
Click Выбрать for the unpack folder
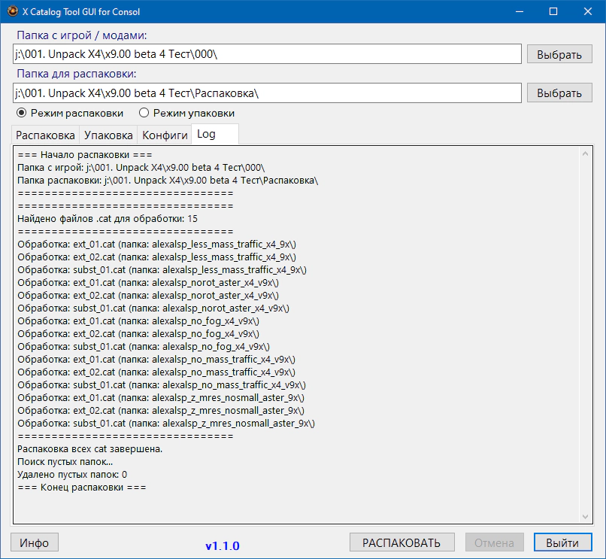(559, 93)
